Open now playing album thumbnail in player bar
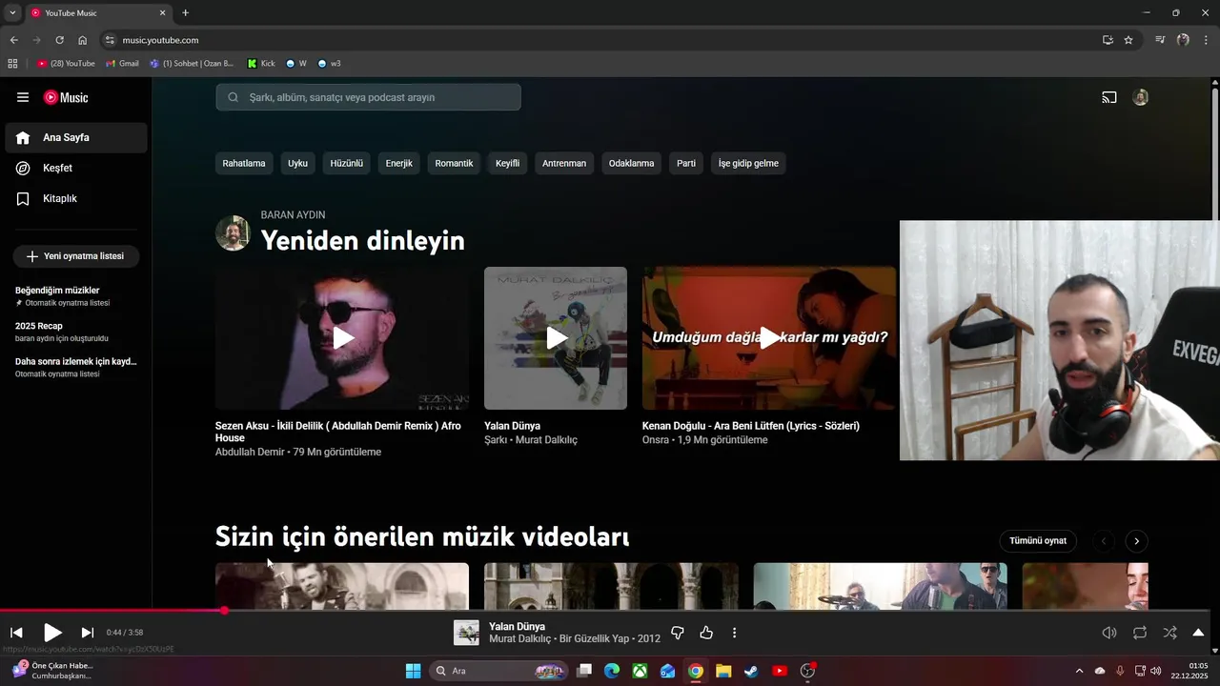This screenshot has height=686, width=1220. [x=466, y=633]
